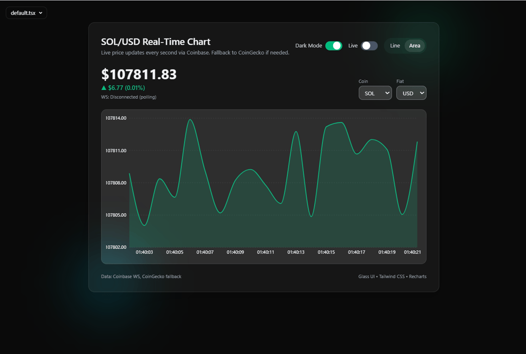Click the 01:40:19 time axis label
Image resolution: width=526 pixels, height=354 pixels.
(x=387, y=252)
